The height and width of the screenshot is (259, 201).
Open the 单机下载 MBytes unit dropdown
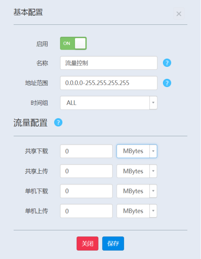137,191
